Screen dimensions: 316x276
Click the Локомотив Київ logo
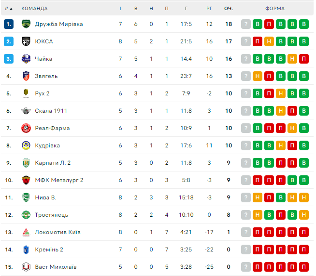tap(26, 232)
